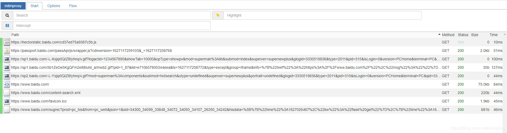Click the 45ms time value
This screenshot has height=133, width=507.
click(x=498, y=101)
